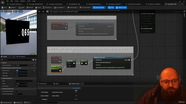Close the 06_Inputs_Time tab
Image resolution: width=186 pixels, height=104 pixels.
[x=182, y=4]
